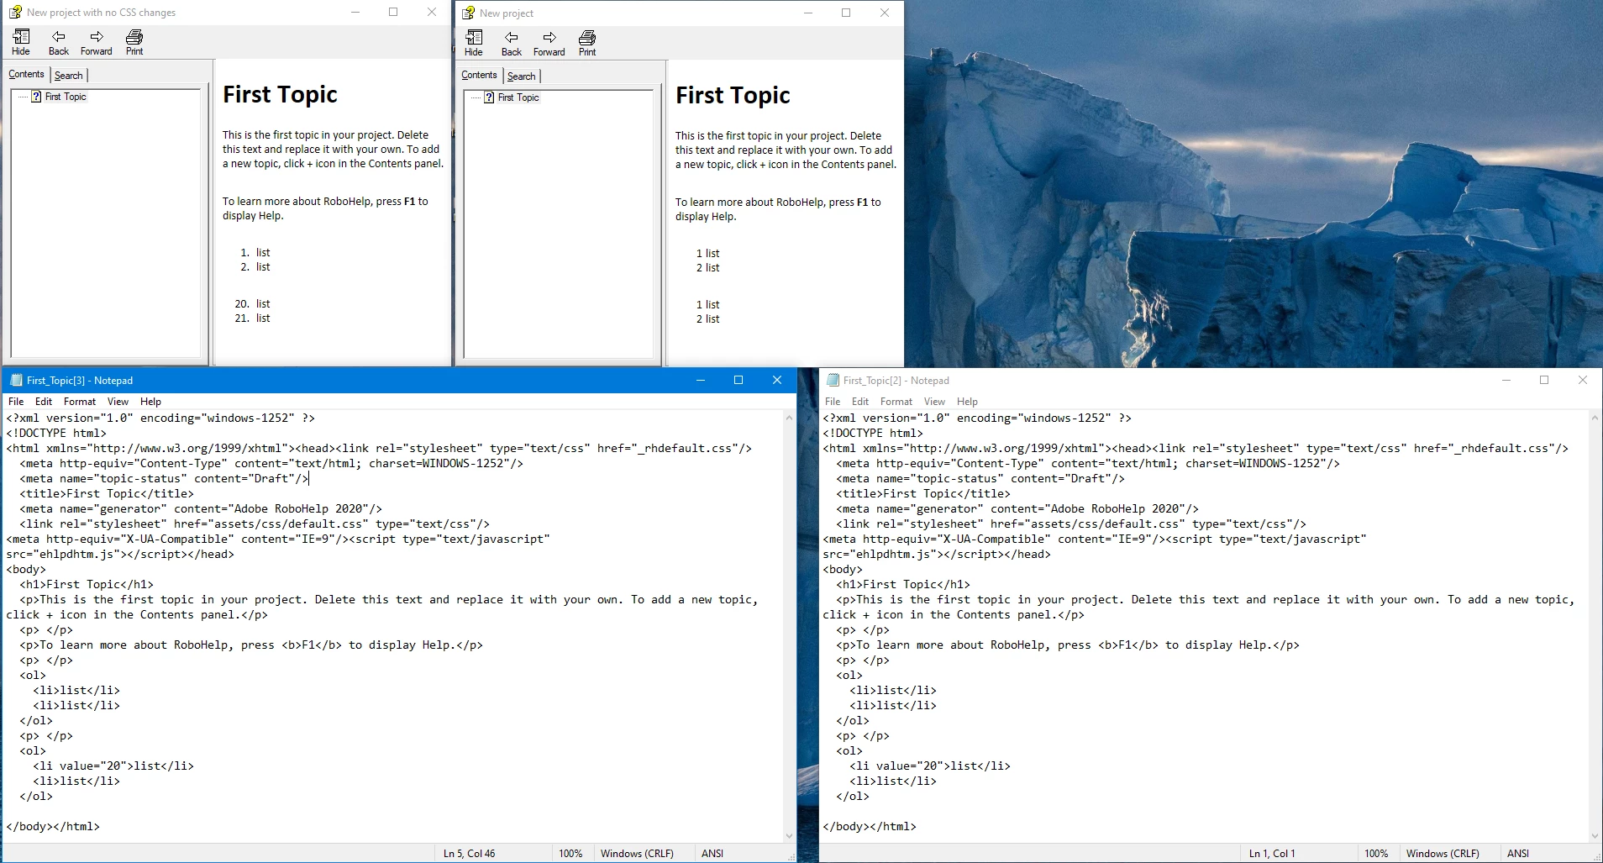Click scroll down arrow in First_Topic[3] Notepad
1603x863 pixels.
pyautogui.click(x=789, y=836)
